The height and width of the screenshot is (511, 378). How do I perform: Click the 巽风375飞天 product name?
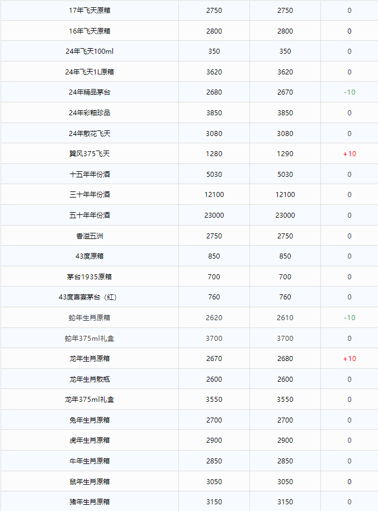tap(89, 153)
